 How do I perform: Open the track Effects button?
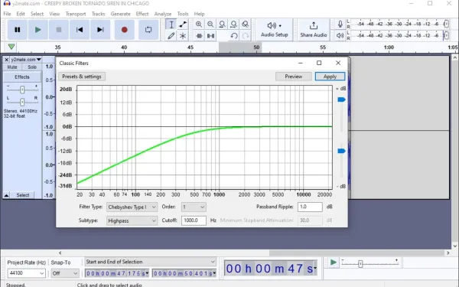click(22, 77)
